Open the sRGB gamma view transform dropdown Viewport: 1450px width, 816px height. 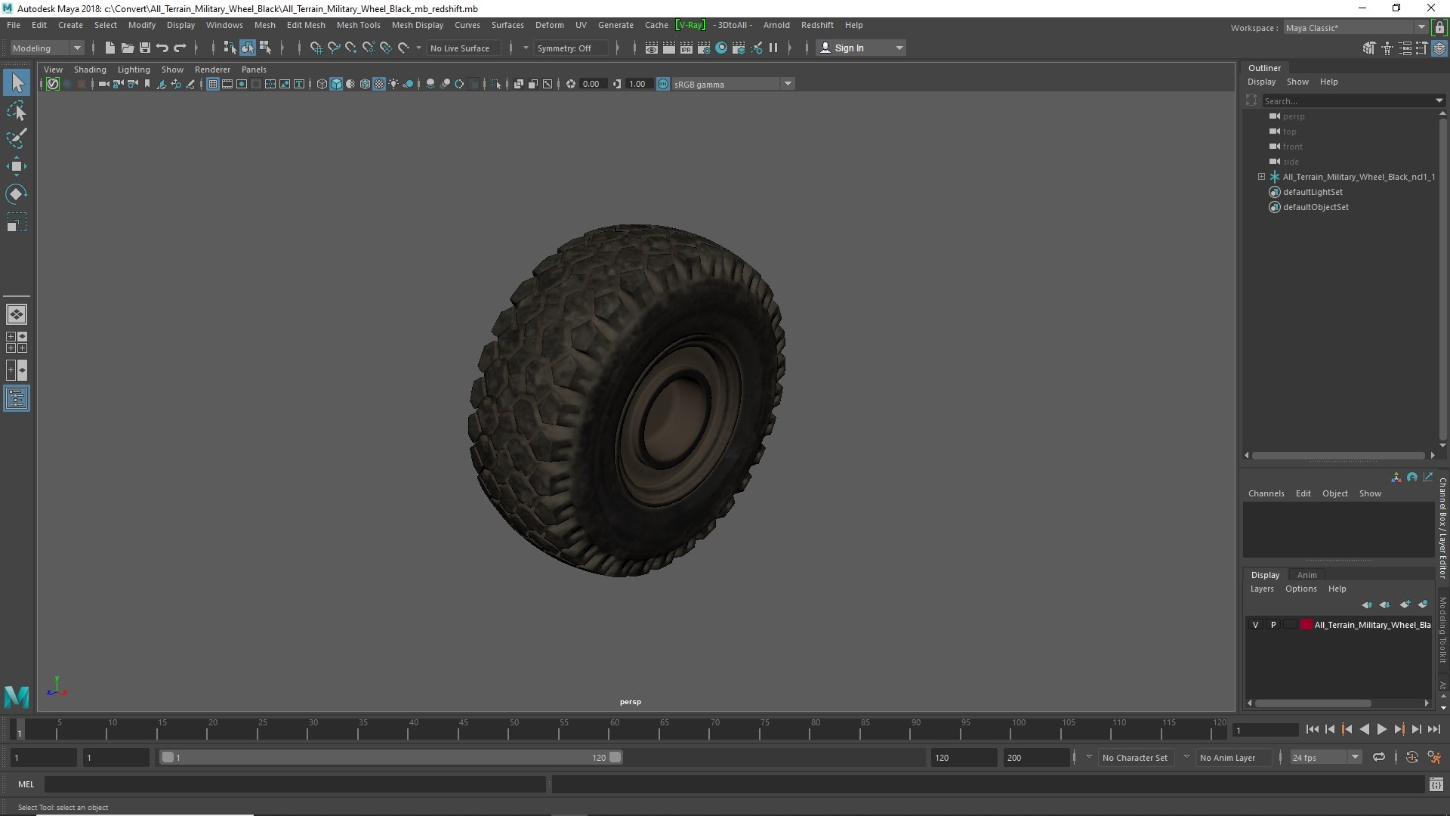(x=732, y=84)
